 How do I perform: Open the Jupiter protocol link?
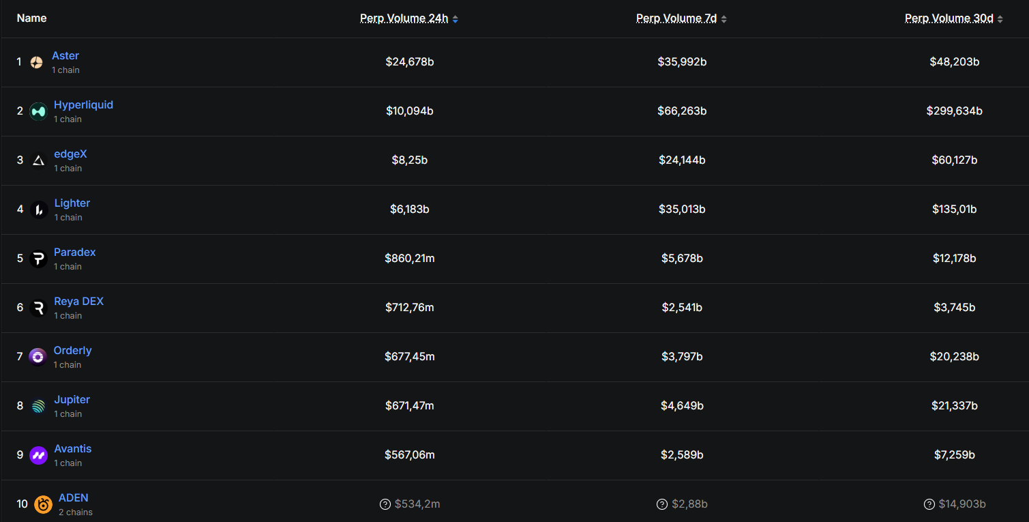[72, 400]
